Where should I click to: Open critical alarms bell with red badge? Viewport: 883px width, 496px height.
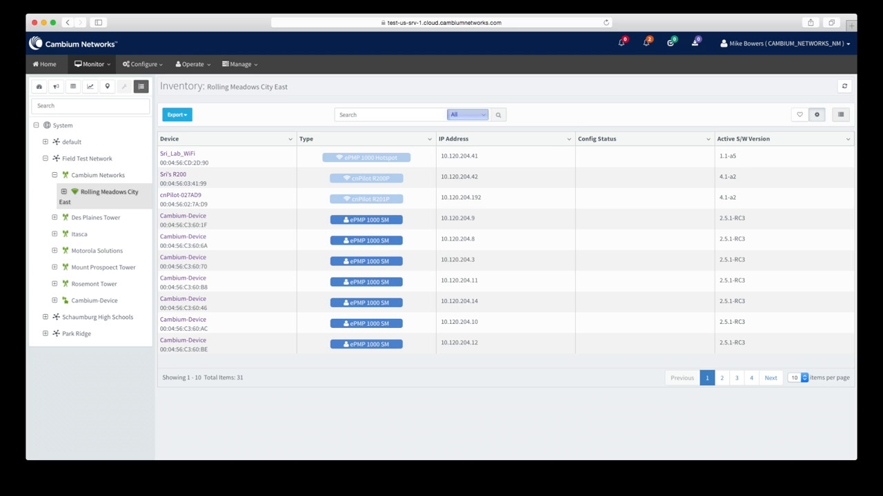[x=622, y=43]
